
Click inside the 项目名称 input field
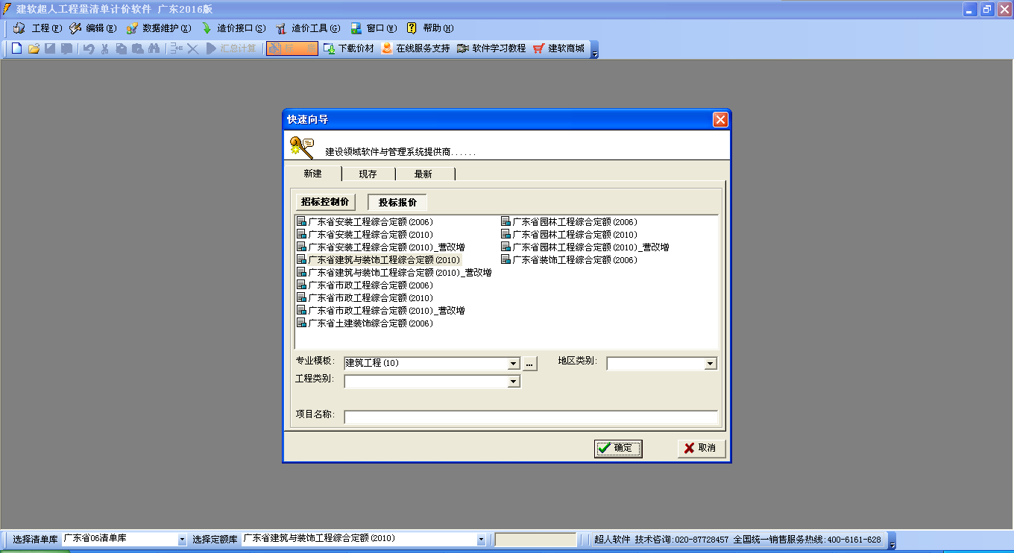pos(529,417)
